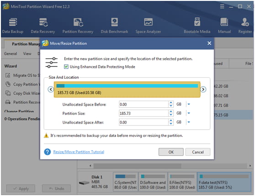Click the Undo button

pyautogui.click(x=56, y=189)
